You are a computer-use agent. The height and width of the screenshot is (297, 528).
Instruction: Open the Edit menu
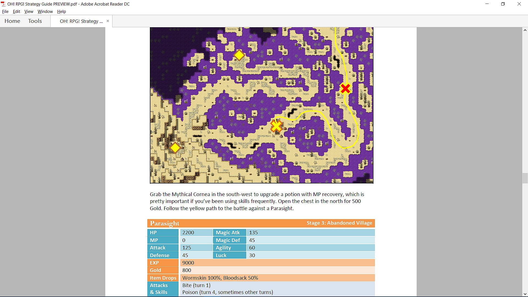point(16,12)
